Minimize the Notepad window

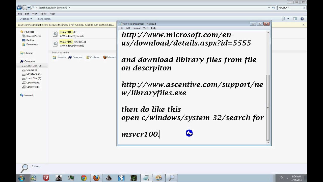(253, 24)
